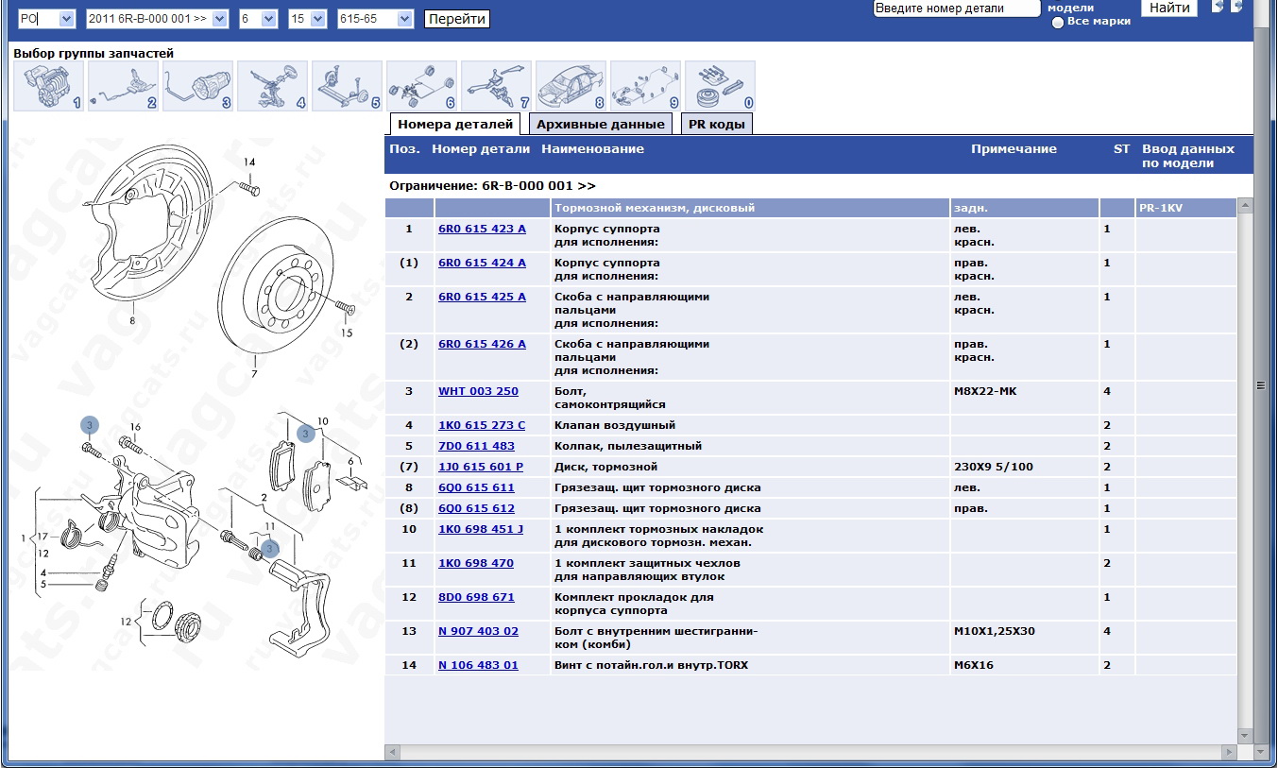The height and width of the screenshot is (768, 1278).
Task: Open car body parts group icon 8
Action: (x=571, y=86)
